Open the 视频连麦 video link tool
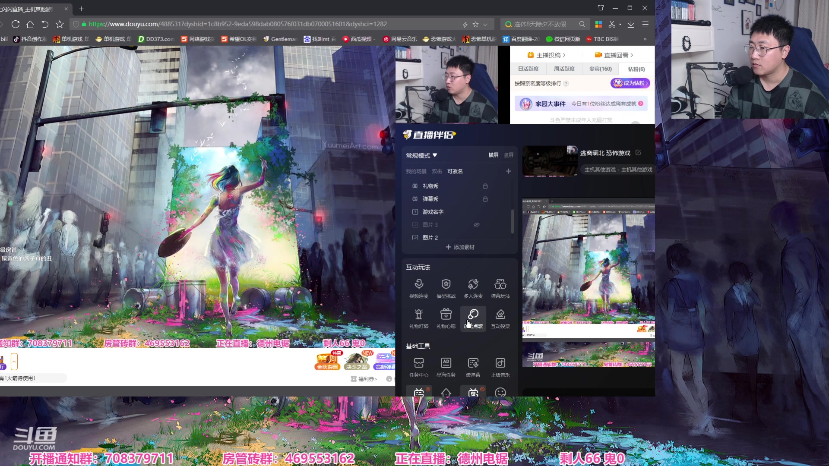This screenshot has width=829, height=466. (418, 288)
